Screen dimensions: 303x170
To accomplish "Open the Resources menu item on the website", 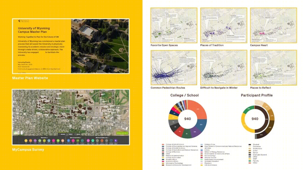I will pyautogui.click(x=107, y=21).
